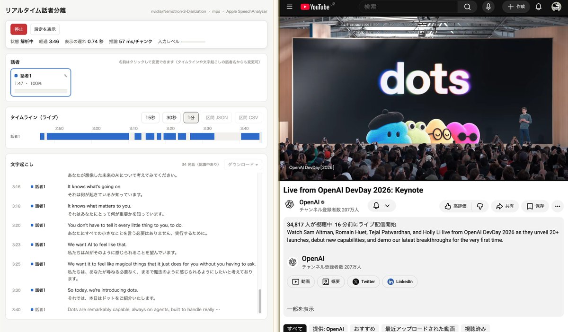Click the 3:20 transcript timestamp
Screen dimensions: 568x332
coord(17,225)
